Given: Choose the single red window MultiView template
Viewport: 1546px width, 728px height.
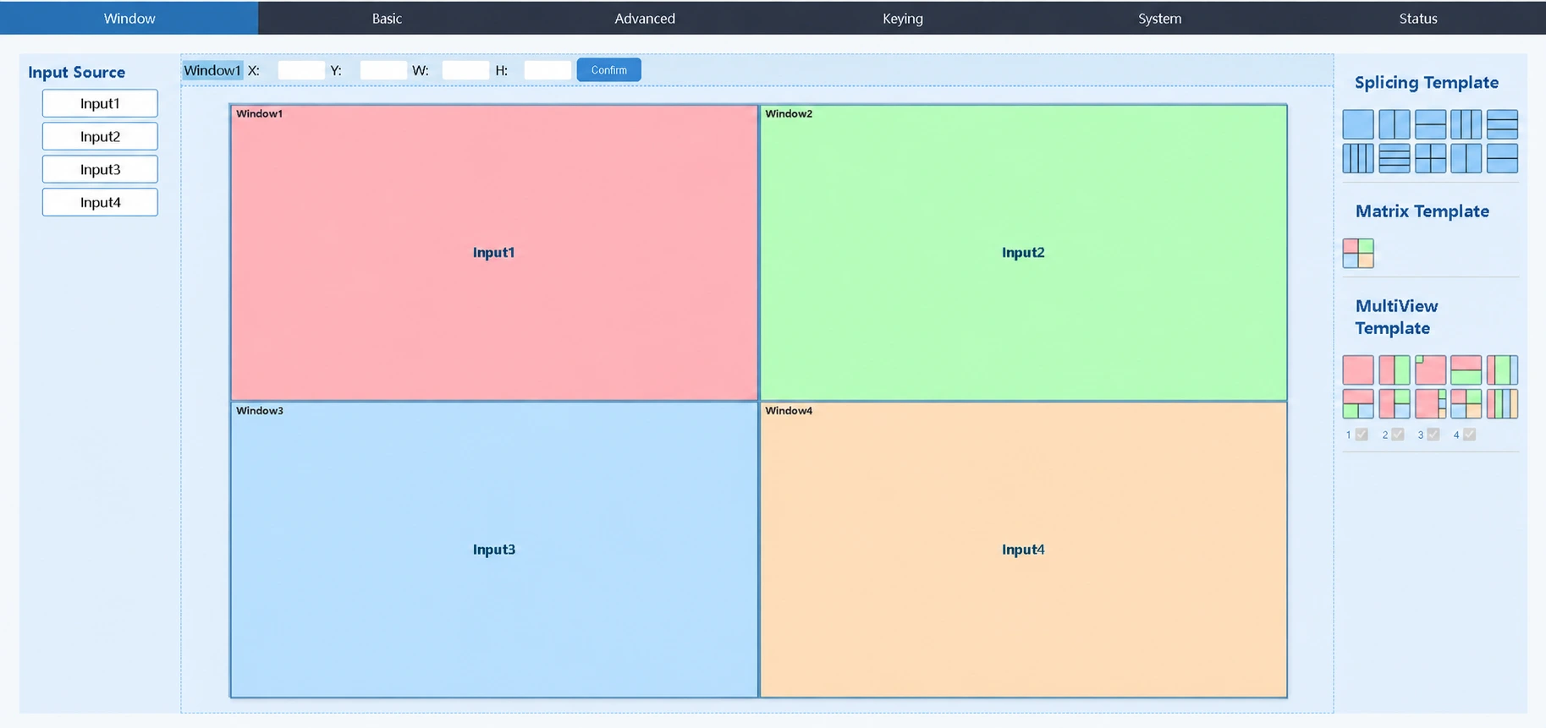Looking at the screenshot, I should (x=1358, y=370).
